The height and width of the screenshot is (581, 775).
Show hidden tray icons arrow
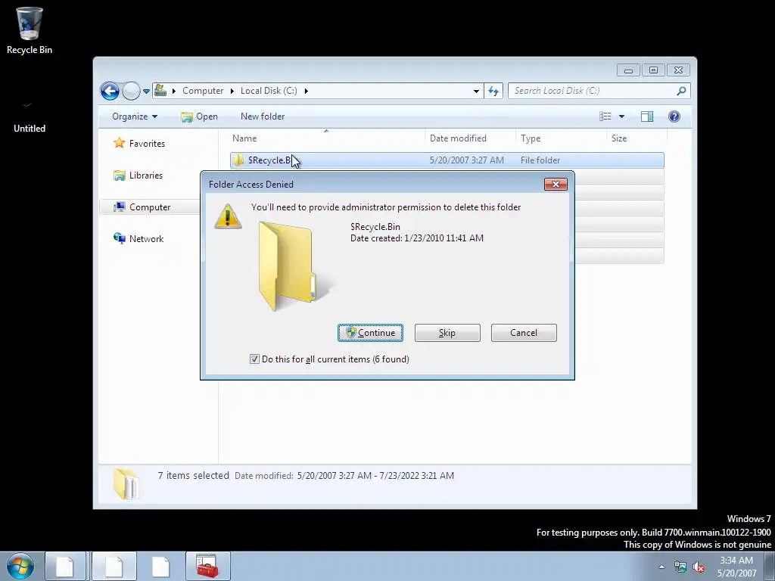[661, 567]
